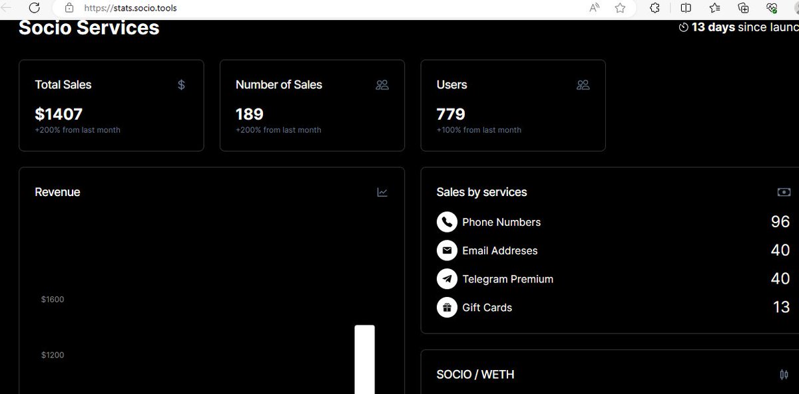Click the cash icon beside Sales by services

click(784, 193)
